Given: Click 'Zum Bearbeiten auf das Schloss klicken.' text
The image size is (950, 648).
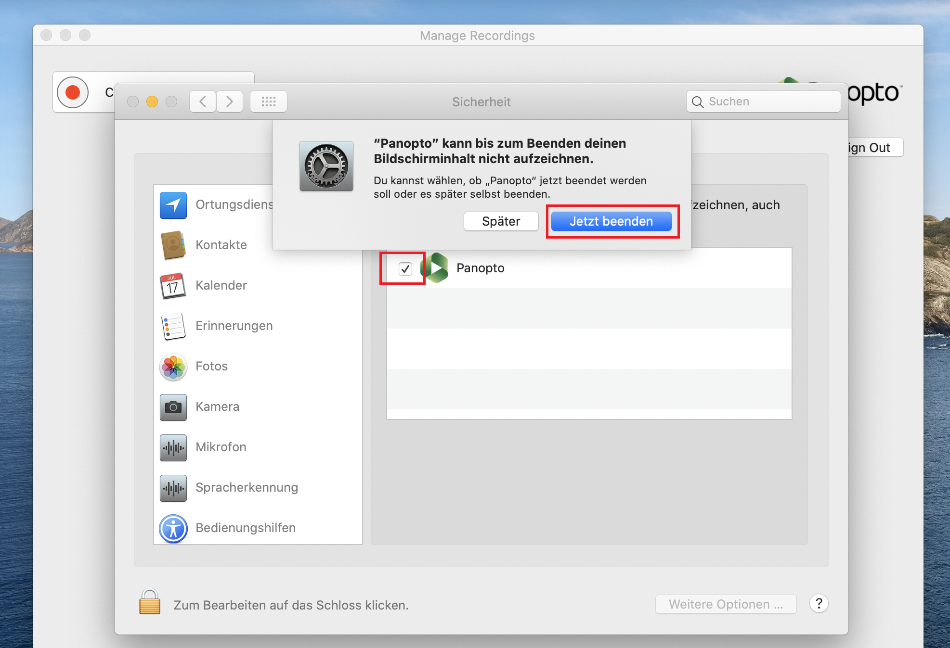Looking at the screenshot, I should 291,605.
